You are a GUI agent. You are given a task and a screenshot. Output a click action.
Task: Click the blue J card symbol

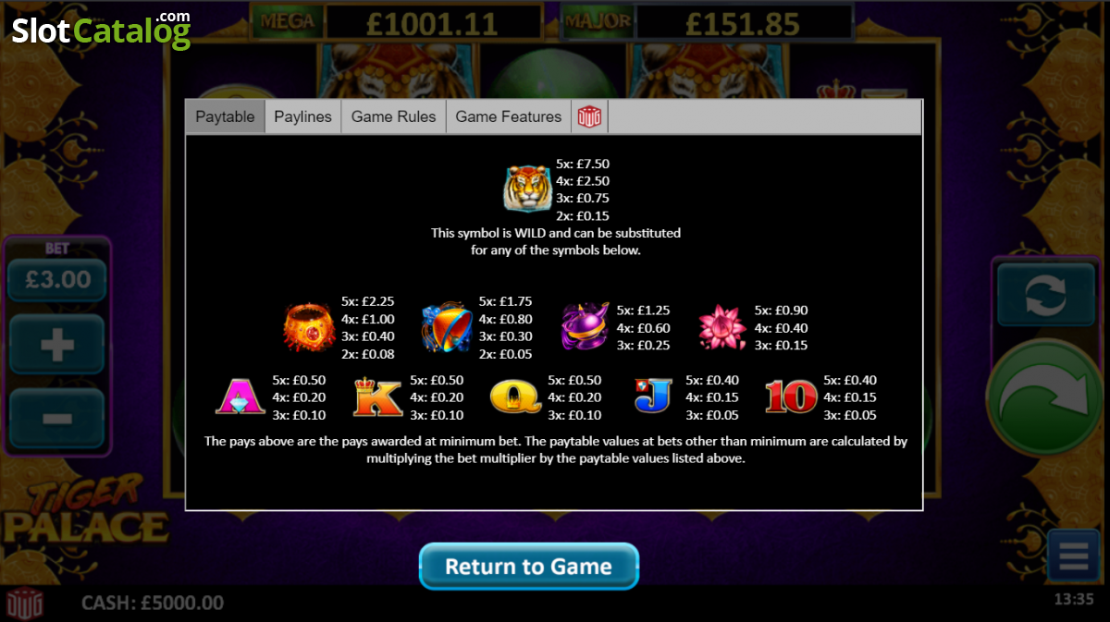653,396
